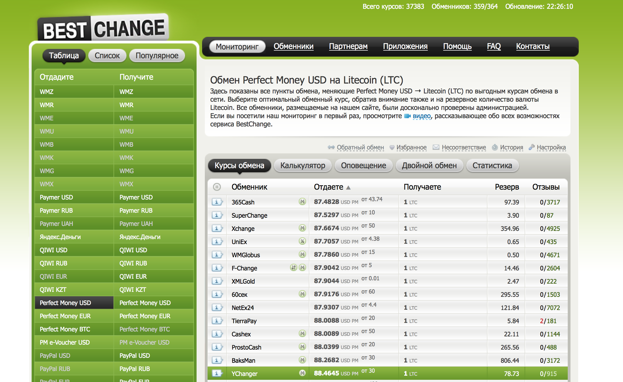Sort exchangers by the Резерв column header
The image size is (623, 382).
coord(507,187)
